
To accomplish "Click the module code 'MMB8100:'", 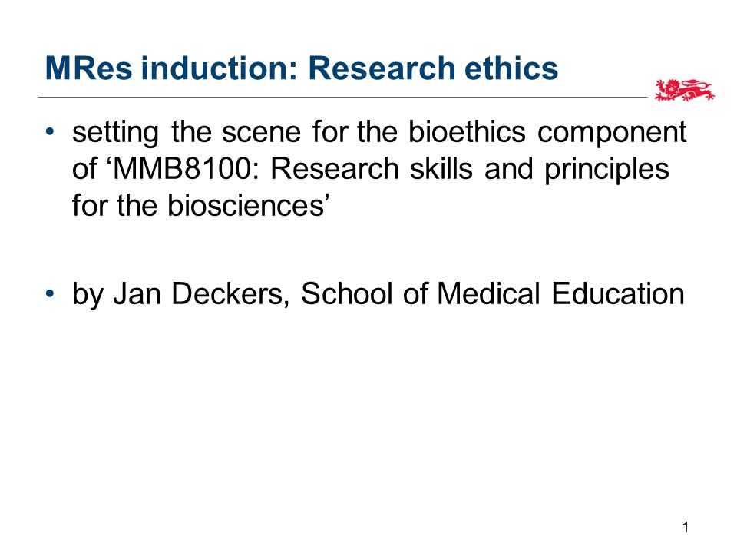I will click(x=186, y=169).
